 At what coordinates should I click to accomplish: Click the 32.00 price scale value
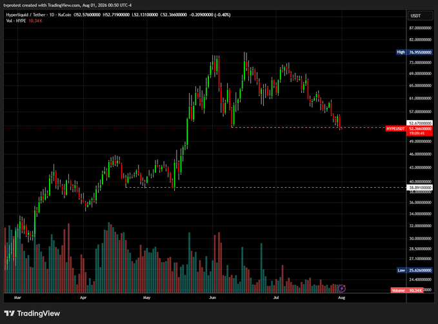[x=420, y=226]
